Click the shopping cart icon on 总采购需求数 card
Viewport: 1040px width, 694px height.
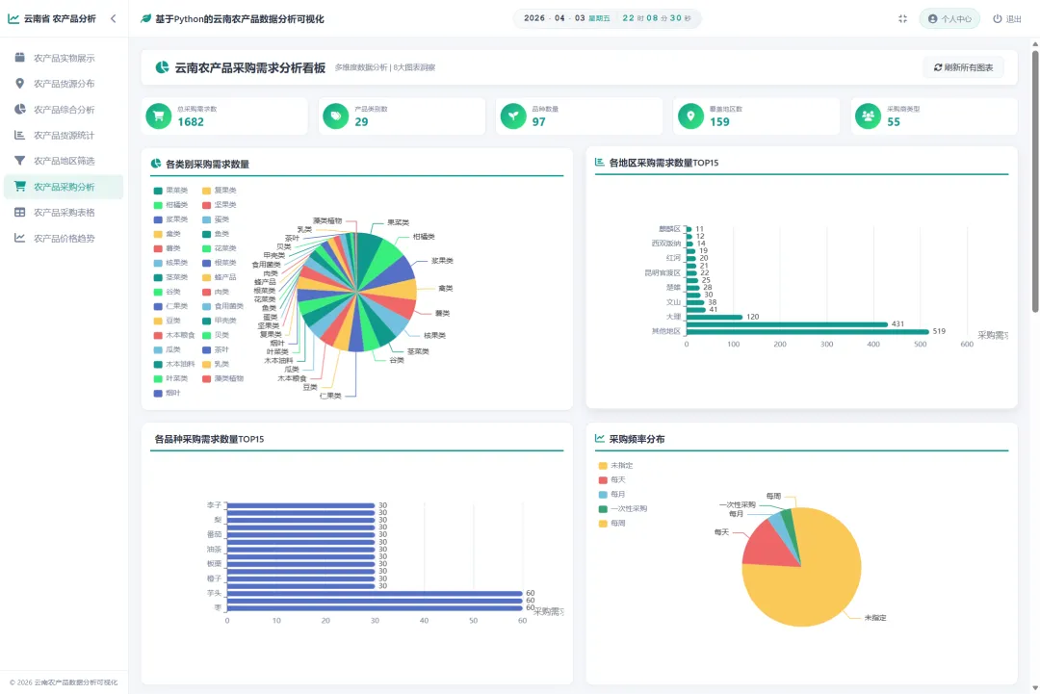(x=159, y=116)
